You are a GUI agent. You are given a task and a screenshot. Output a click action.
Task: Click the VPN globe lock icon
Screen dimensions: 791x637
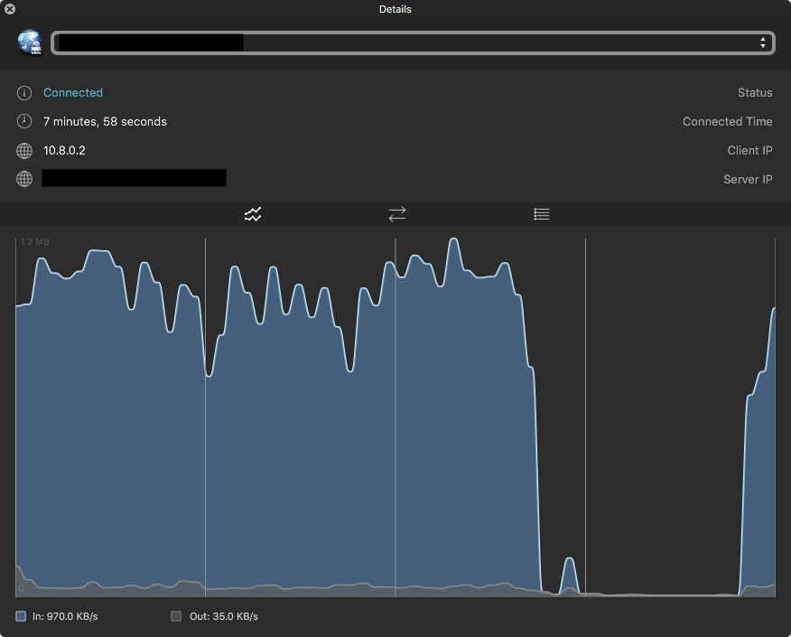[x=30, y=42]
